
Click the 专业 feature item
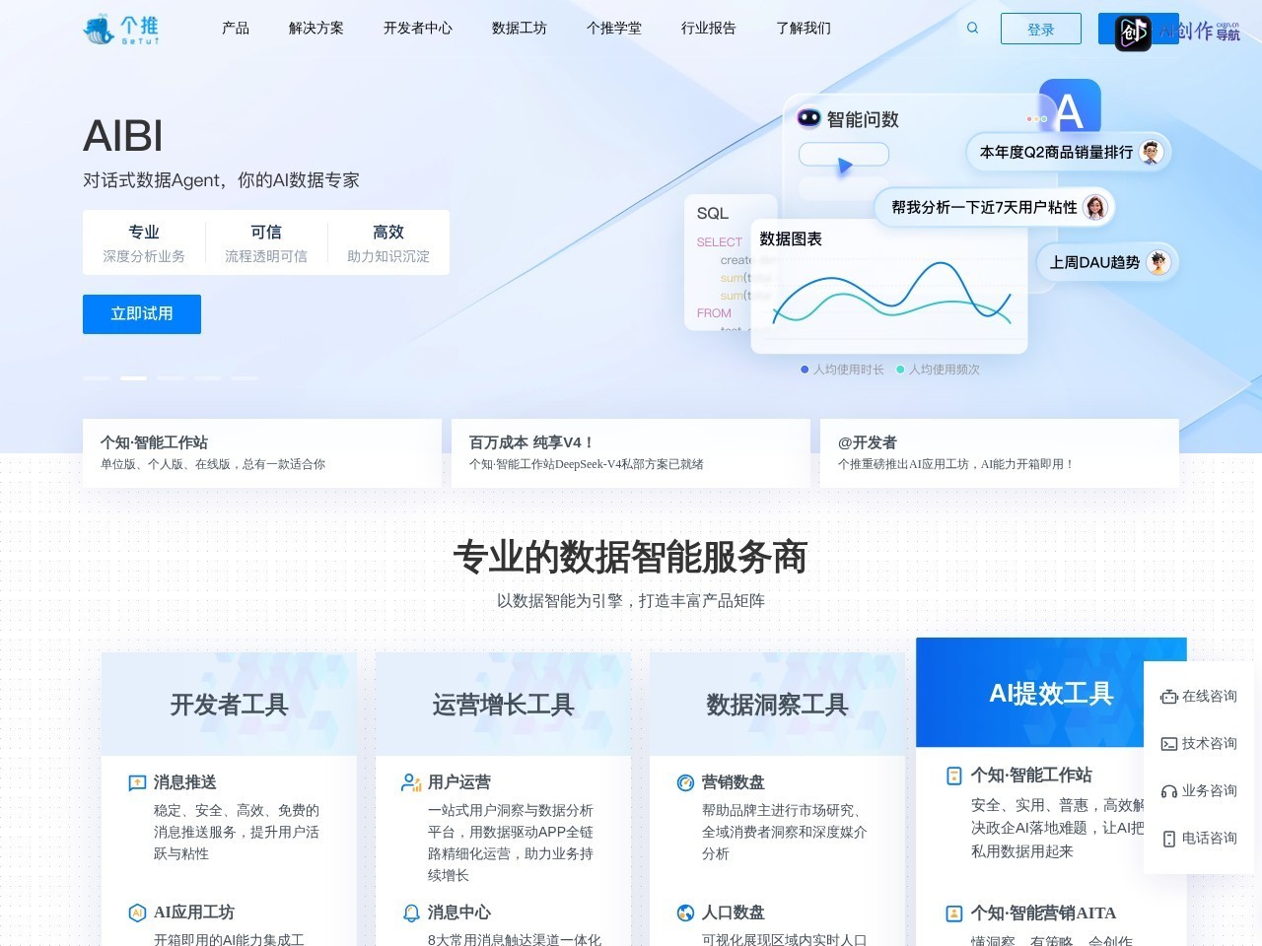[144, 243]
